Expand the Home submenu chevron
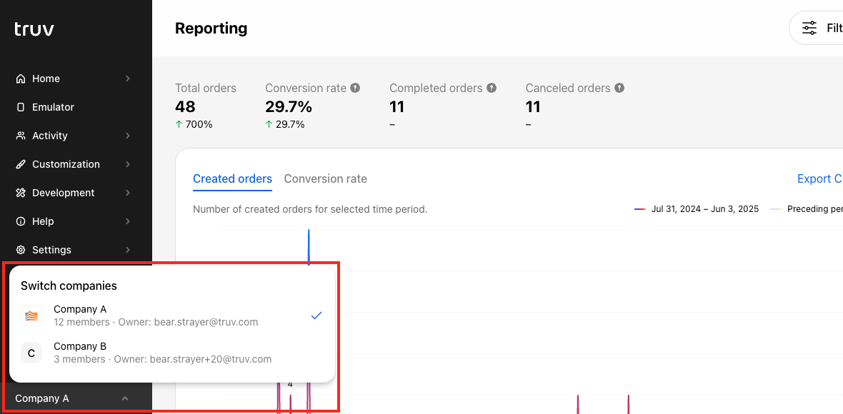 (x=128, y=79)
